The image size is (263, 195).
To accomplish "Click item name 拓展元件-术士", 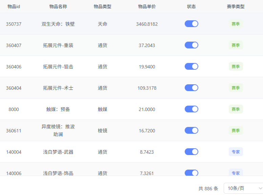I will (x=58, y=88).
